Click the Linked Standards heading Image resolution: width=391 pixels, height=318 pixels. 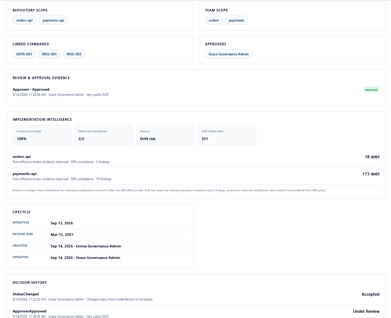31,44
